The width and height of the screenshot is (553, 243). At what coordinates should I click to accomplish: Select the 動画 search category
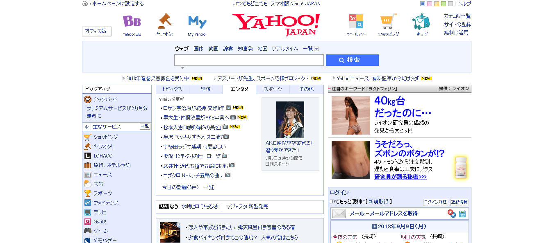213,49
